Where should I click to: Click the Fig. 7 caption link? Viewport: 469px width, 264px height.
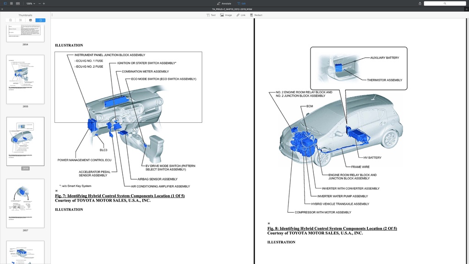click(120, 196)
